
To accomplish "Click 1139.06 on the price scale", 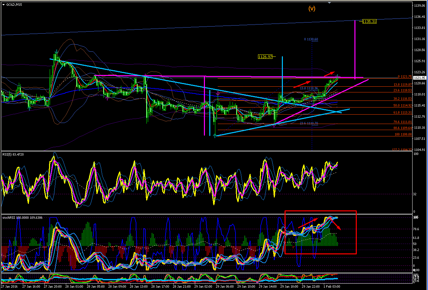I will pyautogui.click(x=420, y=6).
